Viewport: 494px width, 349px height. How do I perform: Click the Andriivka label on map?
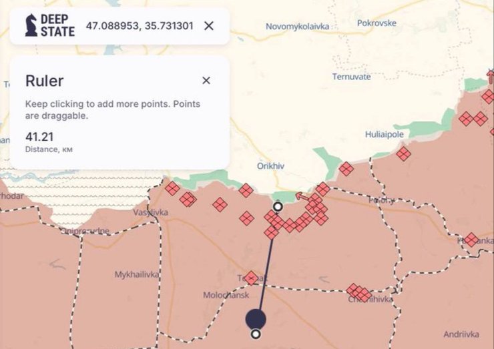461,334
